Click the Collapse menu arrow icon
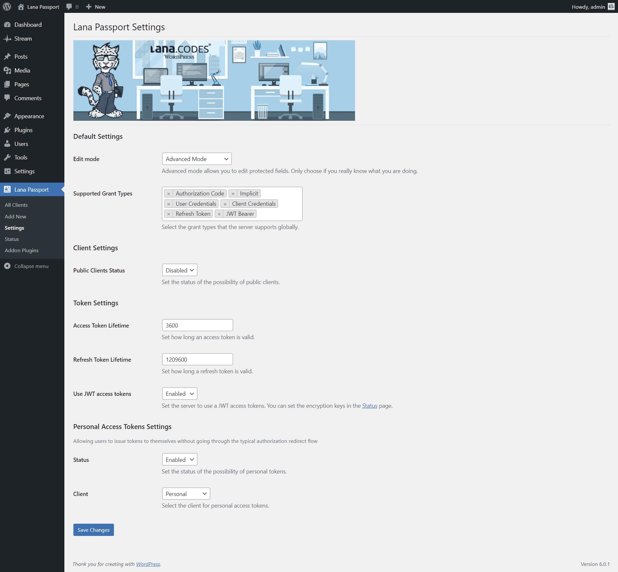Image resolution: width=618 pixels, height=572 pixels. tap(7, 266)
